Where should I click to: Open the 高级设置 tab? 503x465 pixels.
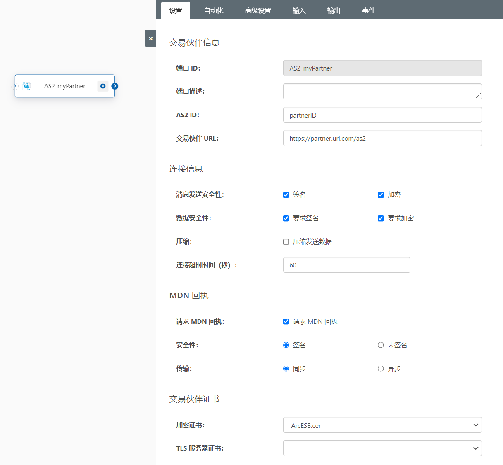(258, 11)
